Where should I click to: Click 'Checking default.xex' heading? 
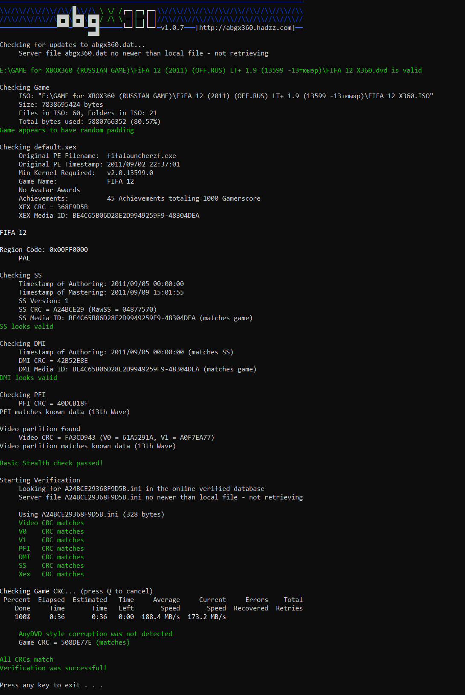coord(38,147)
